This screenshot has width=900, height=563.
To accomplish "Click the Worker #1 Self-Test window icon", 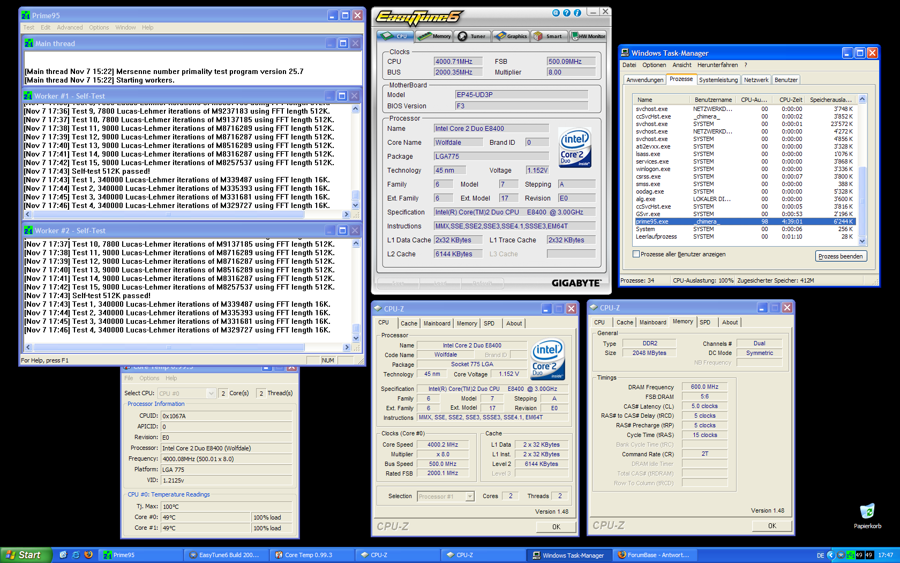I will point(28,95).
